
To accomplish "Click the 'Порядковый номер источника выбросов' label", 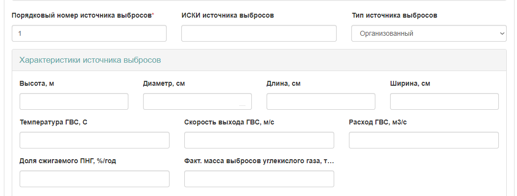I will pyautogui.click(x=81, y=15).
